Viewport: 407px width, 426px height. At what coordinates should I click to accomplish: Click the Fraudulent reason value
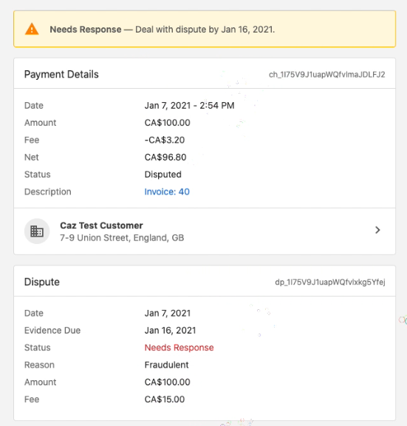tap(166, 365)
